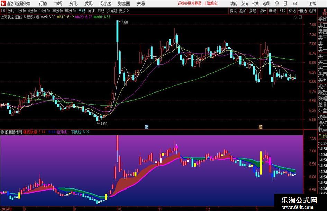The height and width of the screenshot is (211, 327).
Task: Expand 股朋指标网 indicator dropdown arrow
Action: 2,132
